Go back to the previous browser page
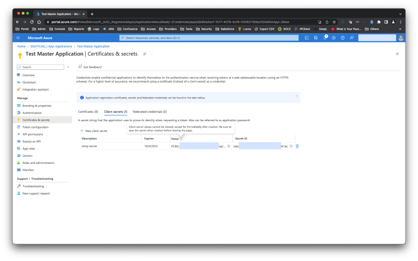 [x=17, y=22]
